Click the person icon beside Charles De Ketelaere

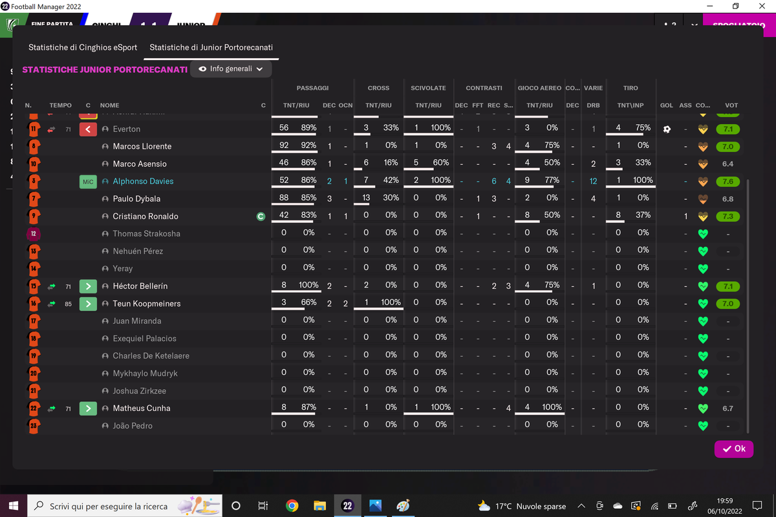pos(105,356)
